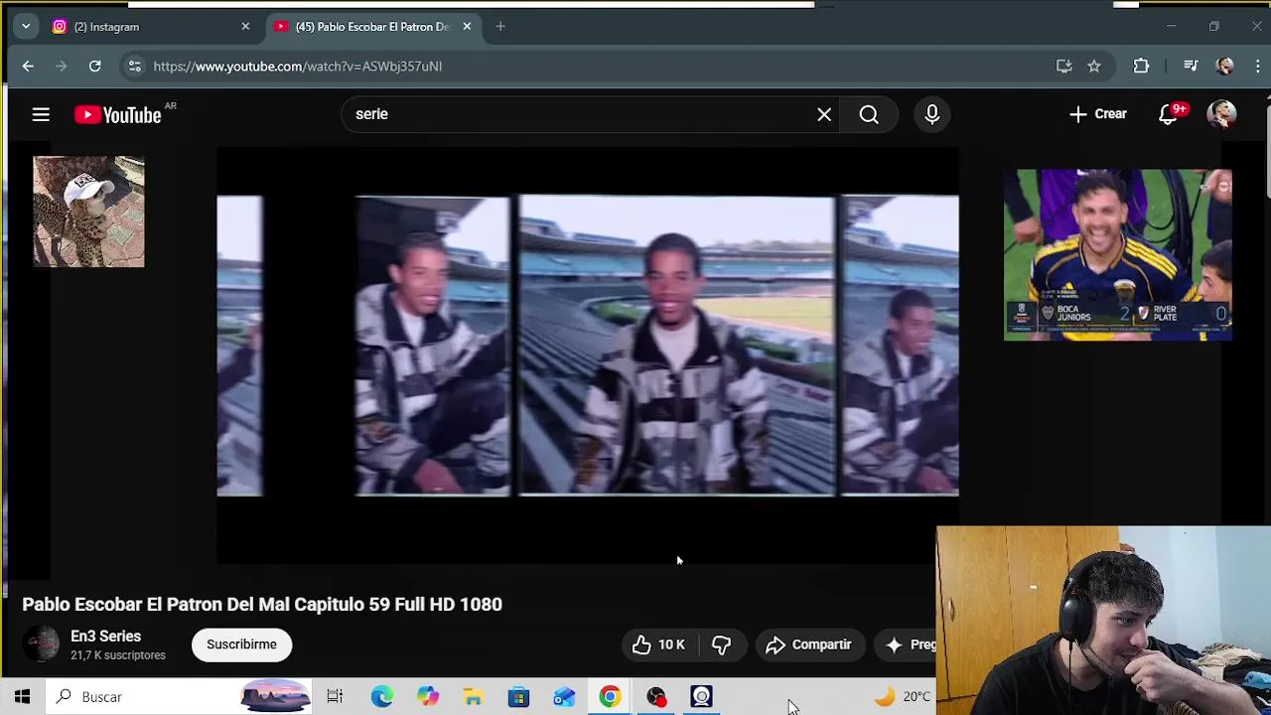Screen dimensions: 1271x715
Task: Click the address bar URL
Action: [x=298, y=67]
